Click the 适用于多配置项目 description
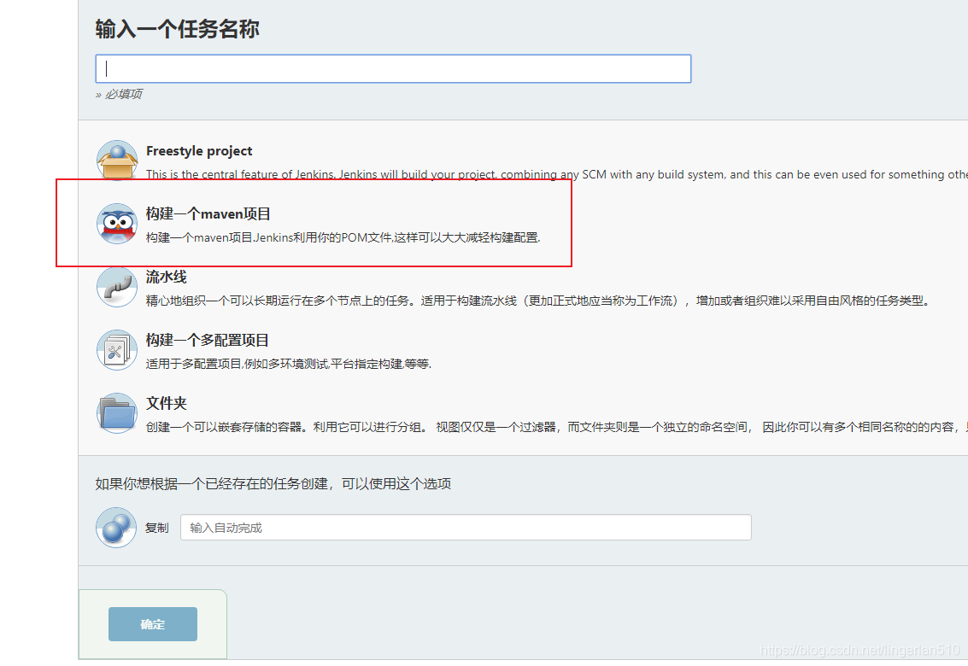The width and height of the screenshot is (968, 666). (x=288, y=365)
